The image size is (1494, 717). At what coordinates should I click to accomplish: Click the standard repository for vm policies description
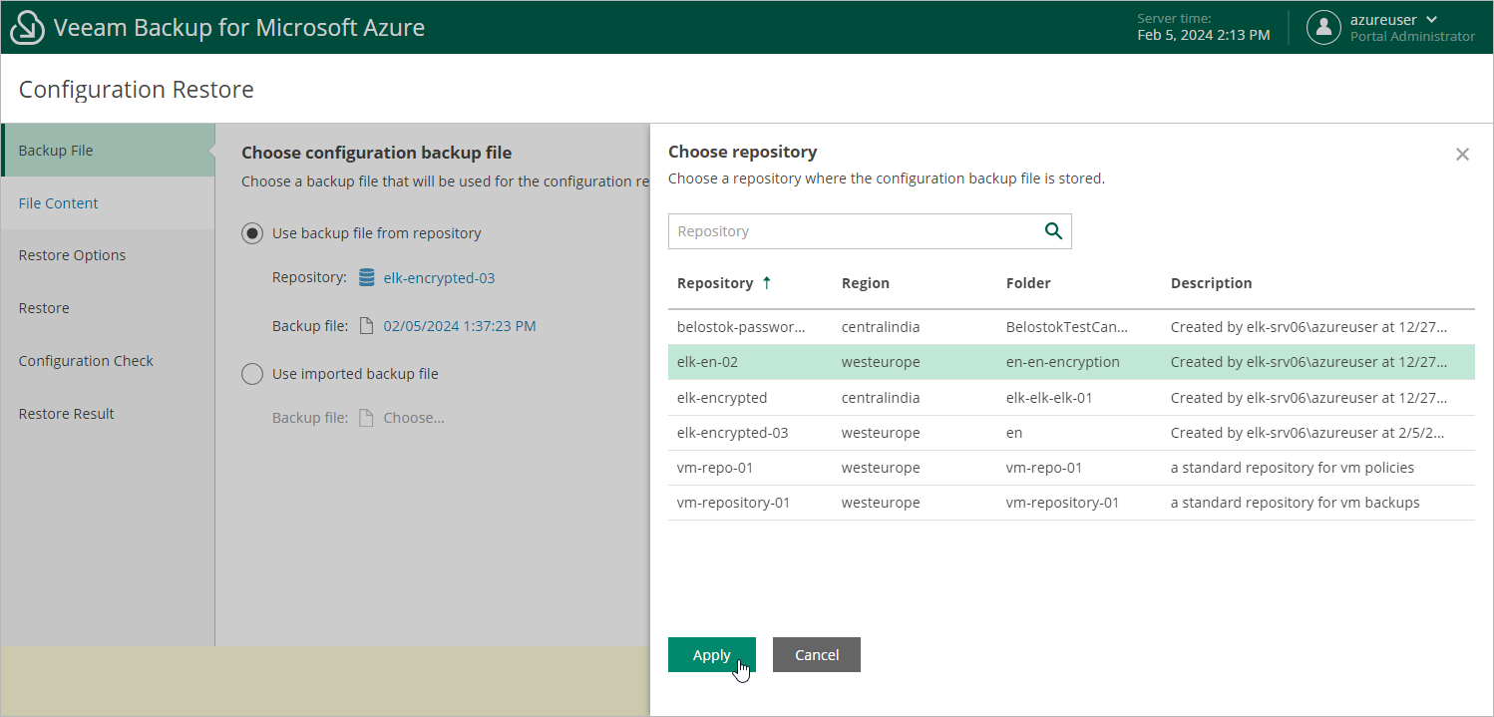(x=1293, y=468)
